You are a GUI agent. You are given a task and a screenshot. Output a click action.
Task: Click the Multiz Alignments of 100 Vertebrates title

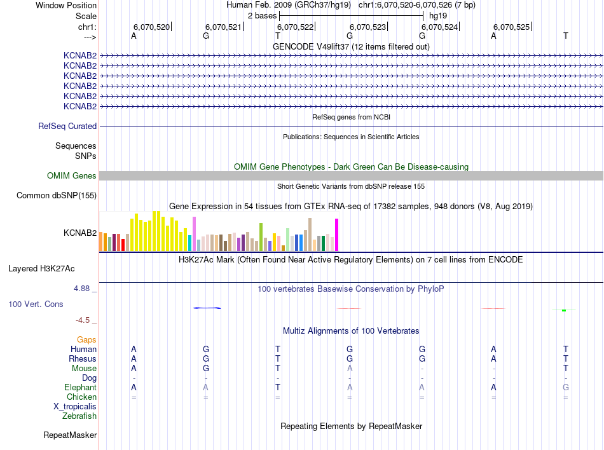pyautogui.click(x=351, y=331)
